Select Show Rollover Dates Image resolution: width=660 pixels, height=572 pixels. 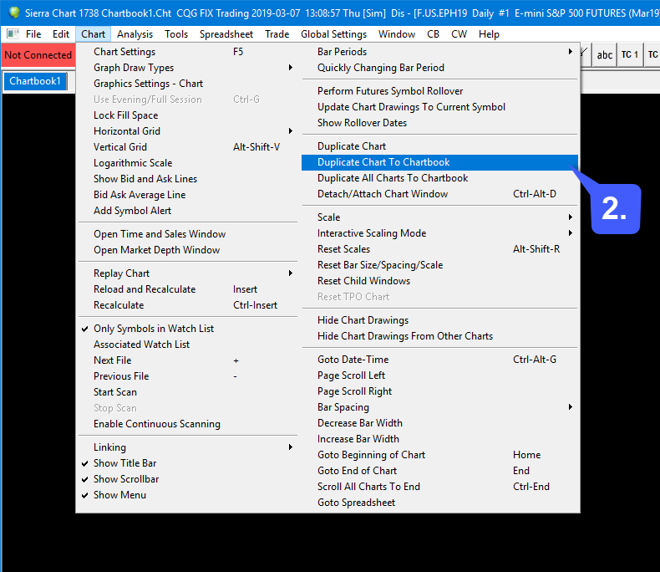(439, 123)
